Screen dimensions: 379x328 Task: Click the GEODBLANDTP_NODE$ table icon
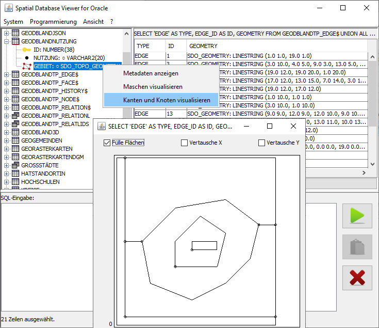point(15,99)
